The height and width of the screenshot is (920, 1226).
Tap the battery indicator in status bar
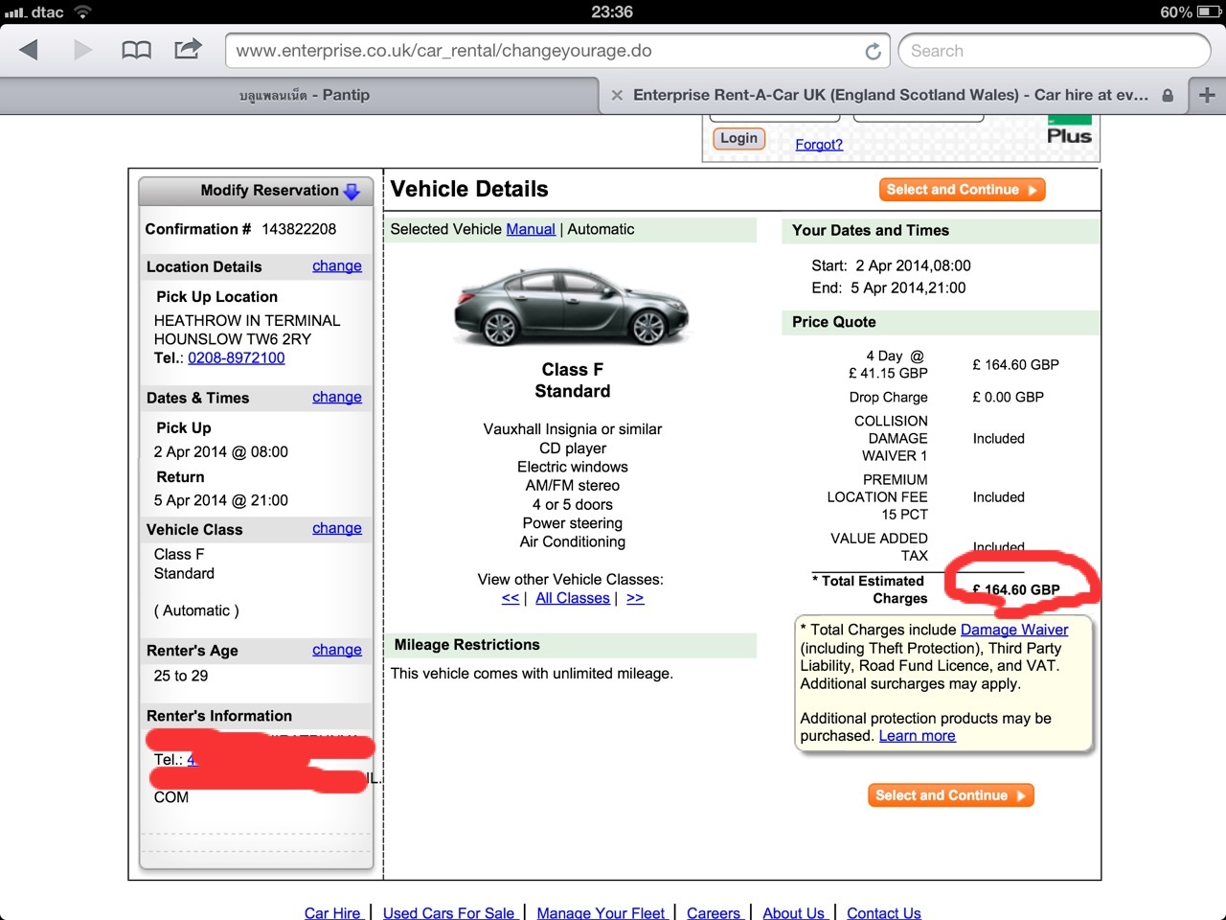click(1209, 12)
